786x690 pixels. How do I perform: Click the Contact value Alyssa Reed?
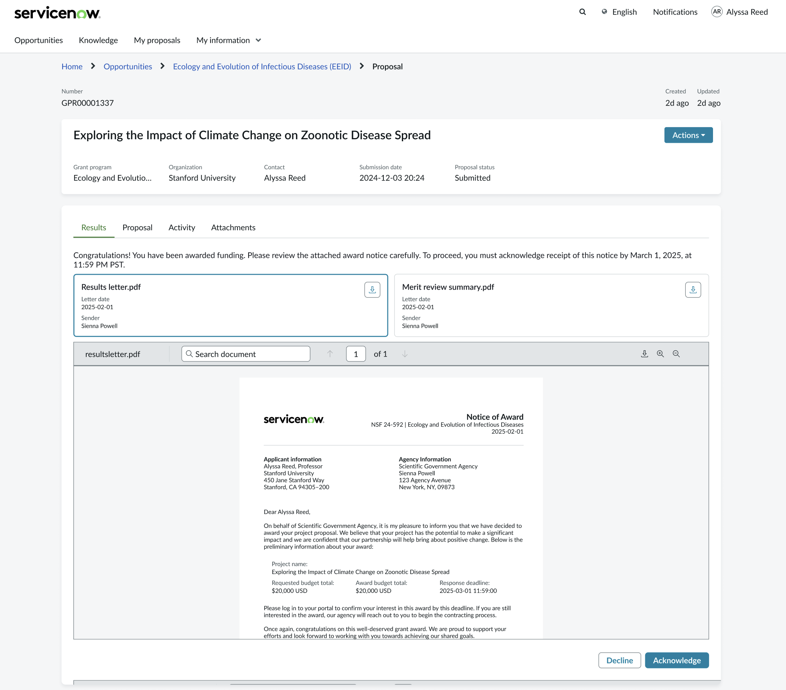point(285,178)
